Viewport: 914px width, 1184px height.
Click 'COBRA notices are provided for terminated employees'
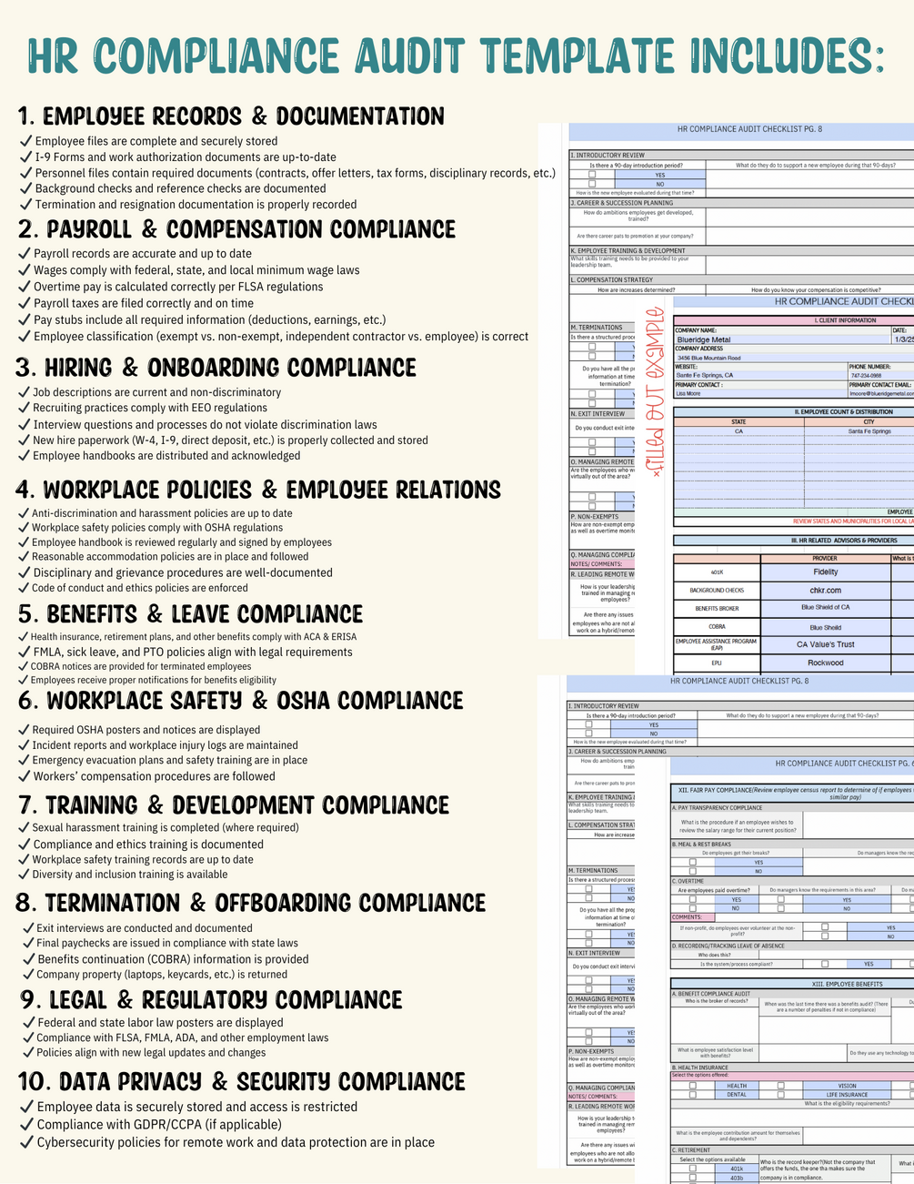pyautogui.click(x=141, y=666)
